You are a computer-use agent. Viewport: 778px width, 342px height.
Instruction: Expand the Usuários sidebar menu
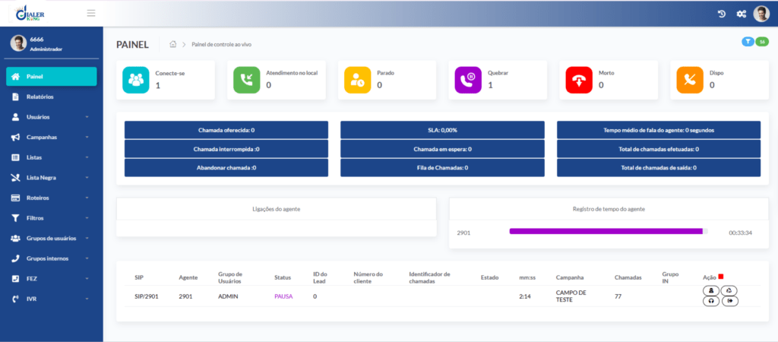coord(51,117)
